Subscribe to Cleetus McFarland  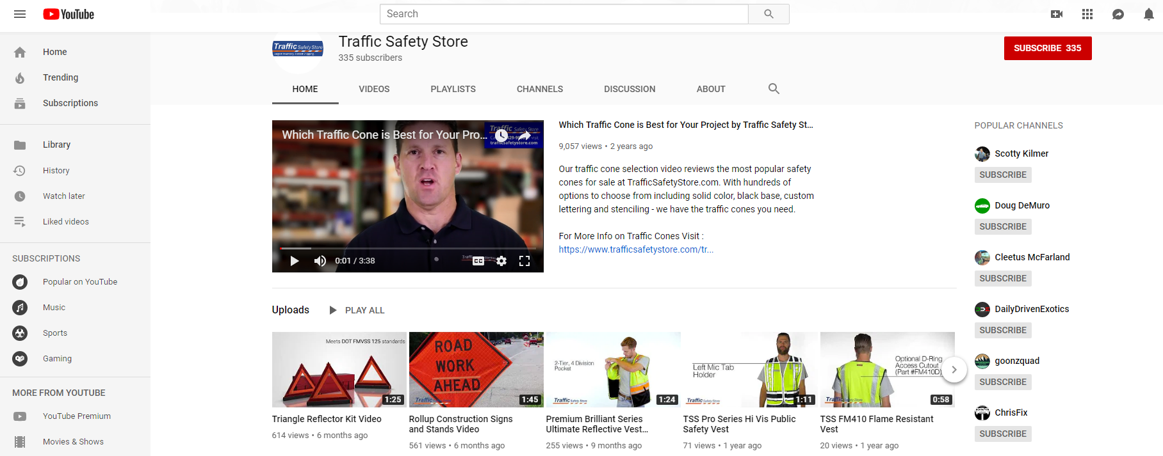point(1003,278)
